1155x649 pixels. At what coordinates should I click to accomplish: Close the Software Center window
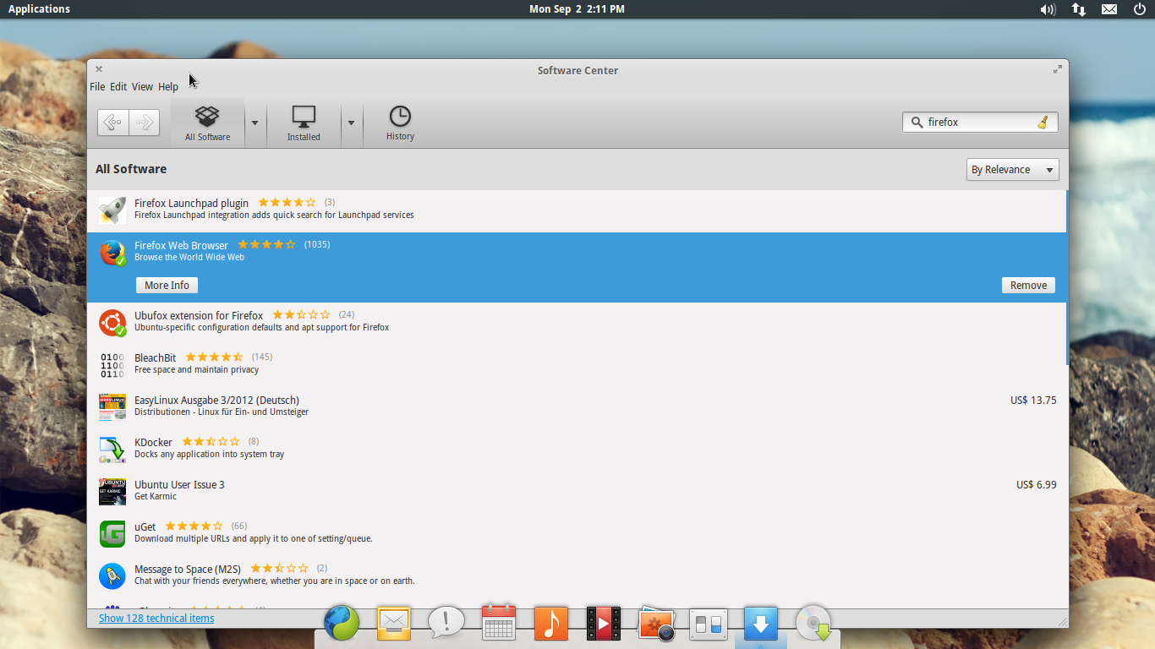99,69
